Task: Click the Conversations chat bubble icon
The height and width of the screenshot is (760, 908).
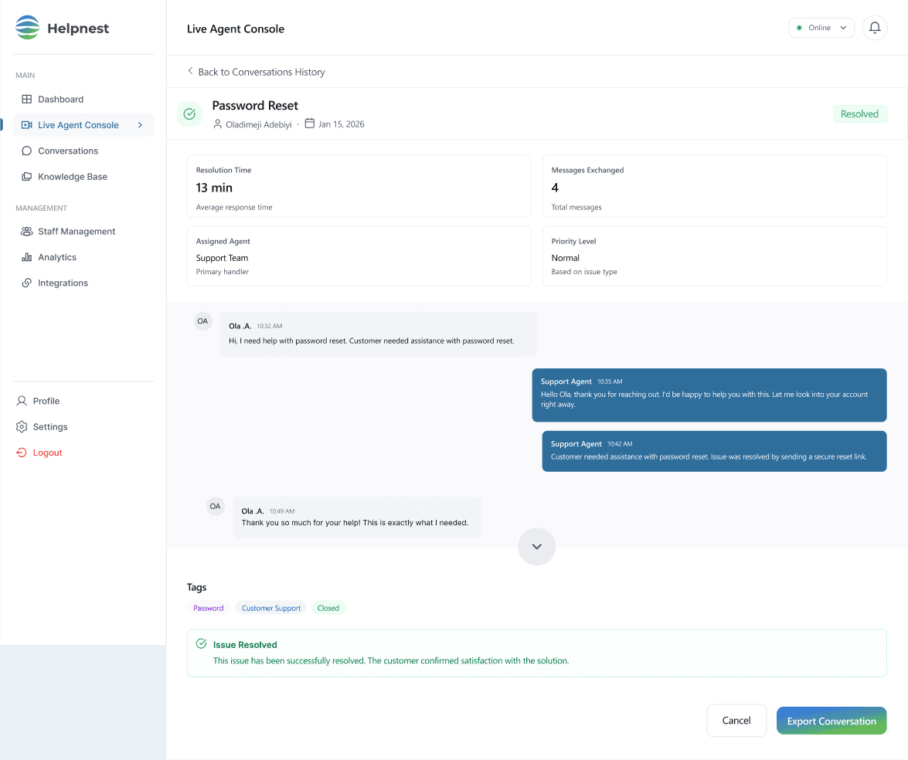Action: click(26, 151)
